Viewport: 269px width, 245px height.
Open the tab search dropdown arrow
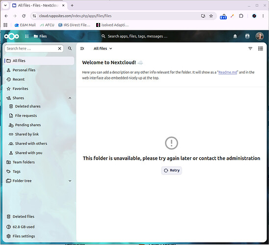(5, 5)
